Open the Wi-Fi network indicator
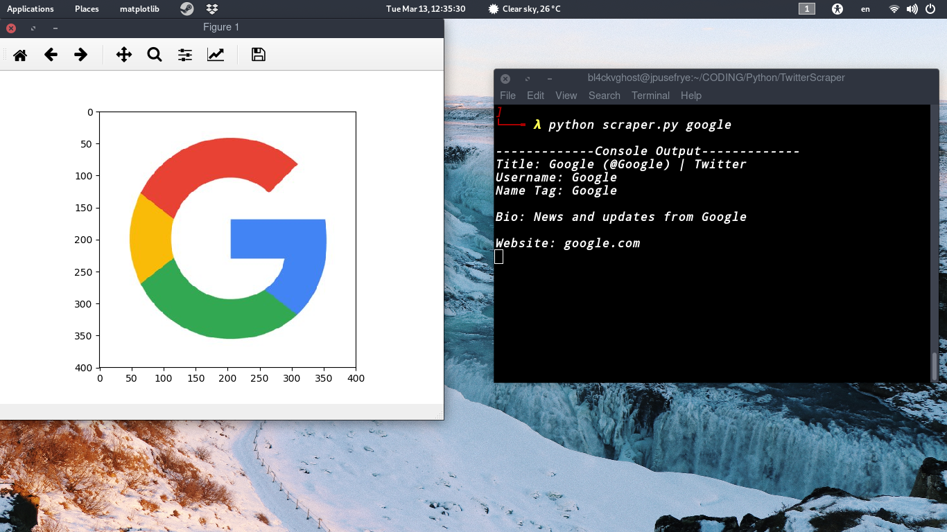The height and width of the screenshot is (532, 947). coord(894,9)
